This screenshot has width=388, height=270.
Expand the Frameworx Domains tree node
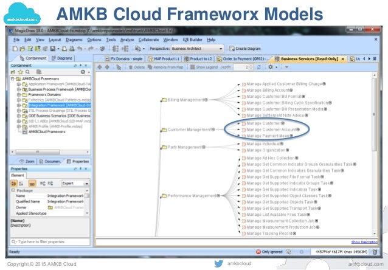pos(19,94)
